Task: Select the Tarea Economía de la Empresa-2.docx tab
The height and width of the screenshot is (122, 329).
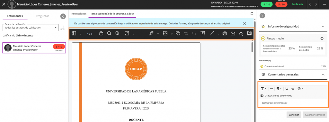Action: coord(112,13)
